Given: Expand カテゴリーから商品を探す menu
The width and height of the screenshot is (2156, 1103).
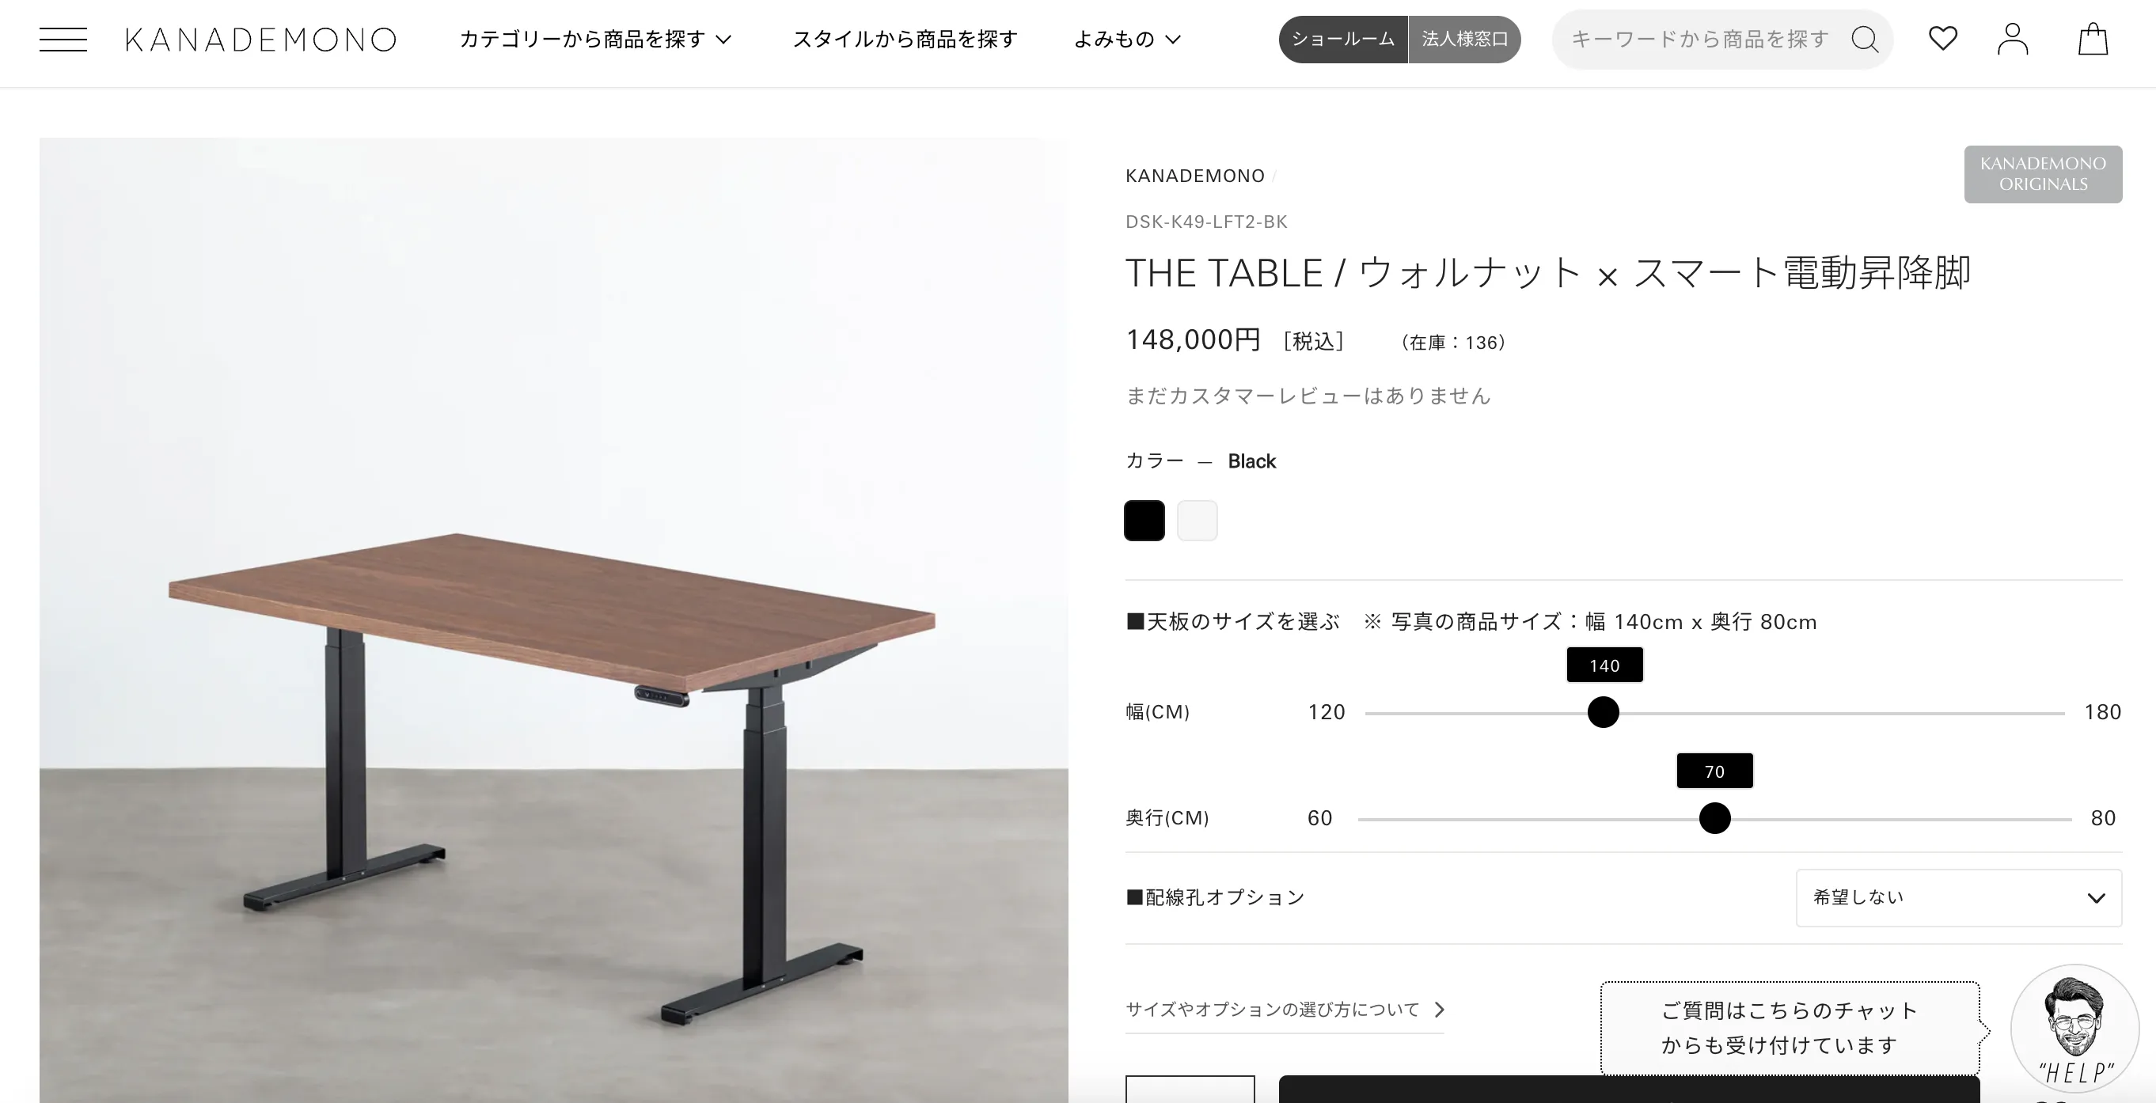Looking at the screenshot, I should 596,40.
